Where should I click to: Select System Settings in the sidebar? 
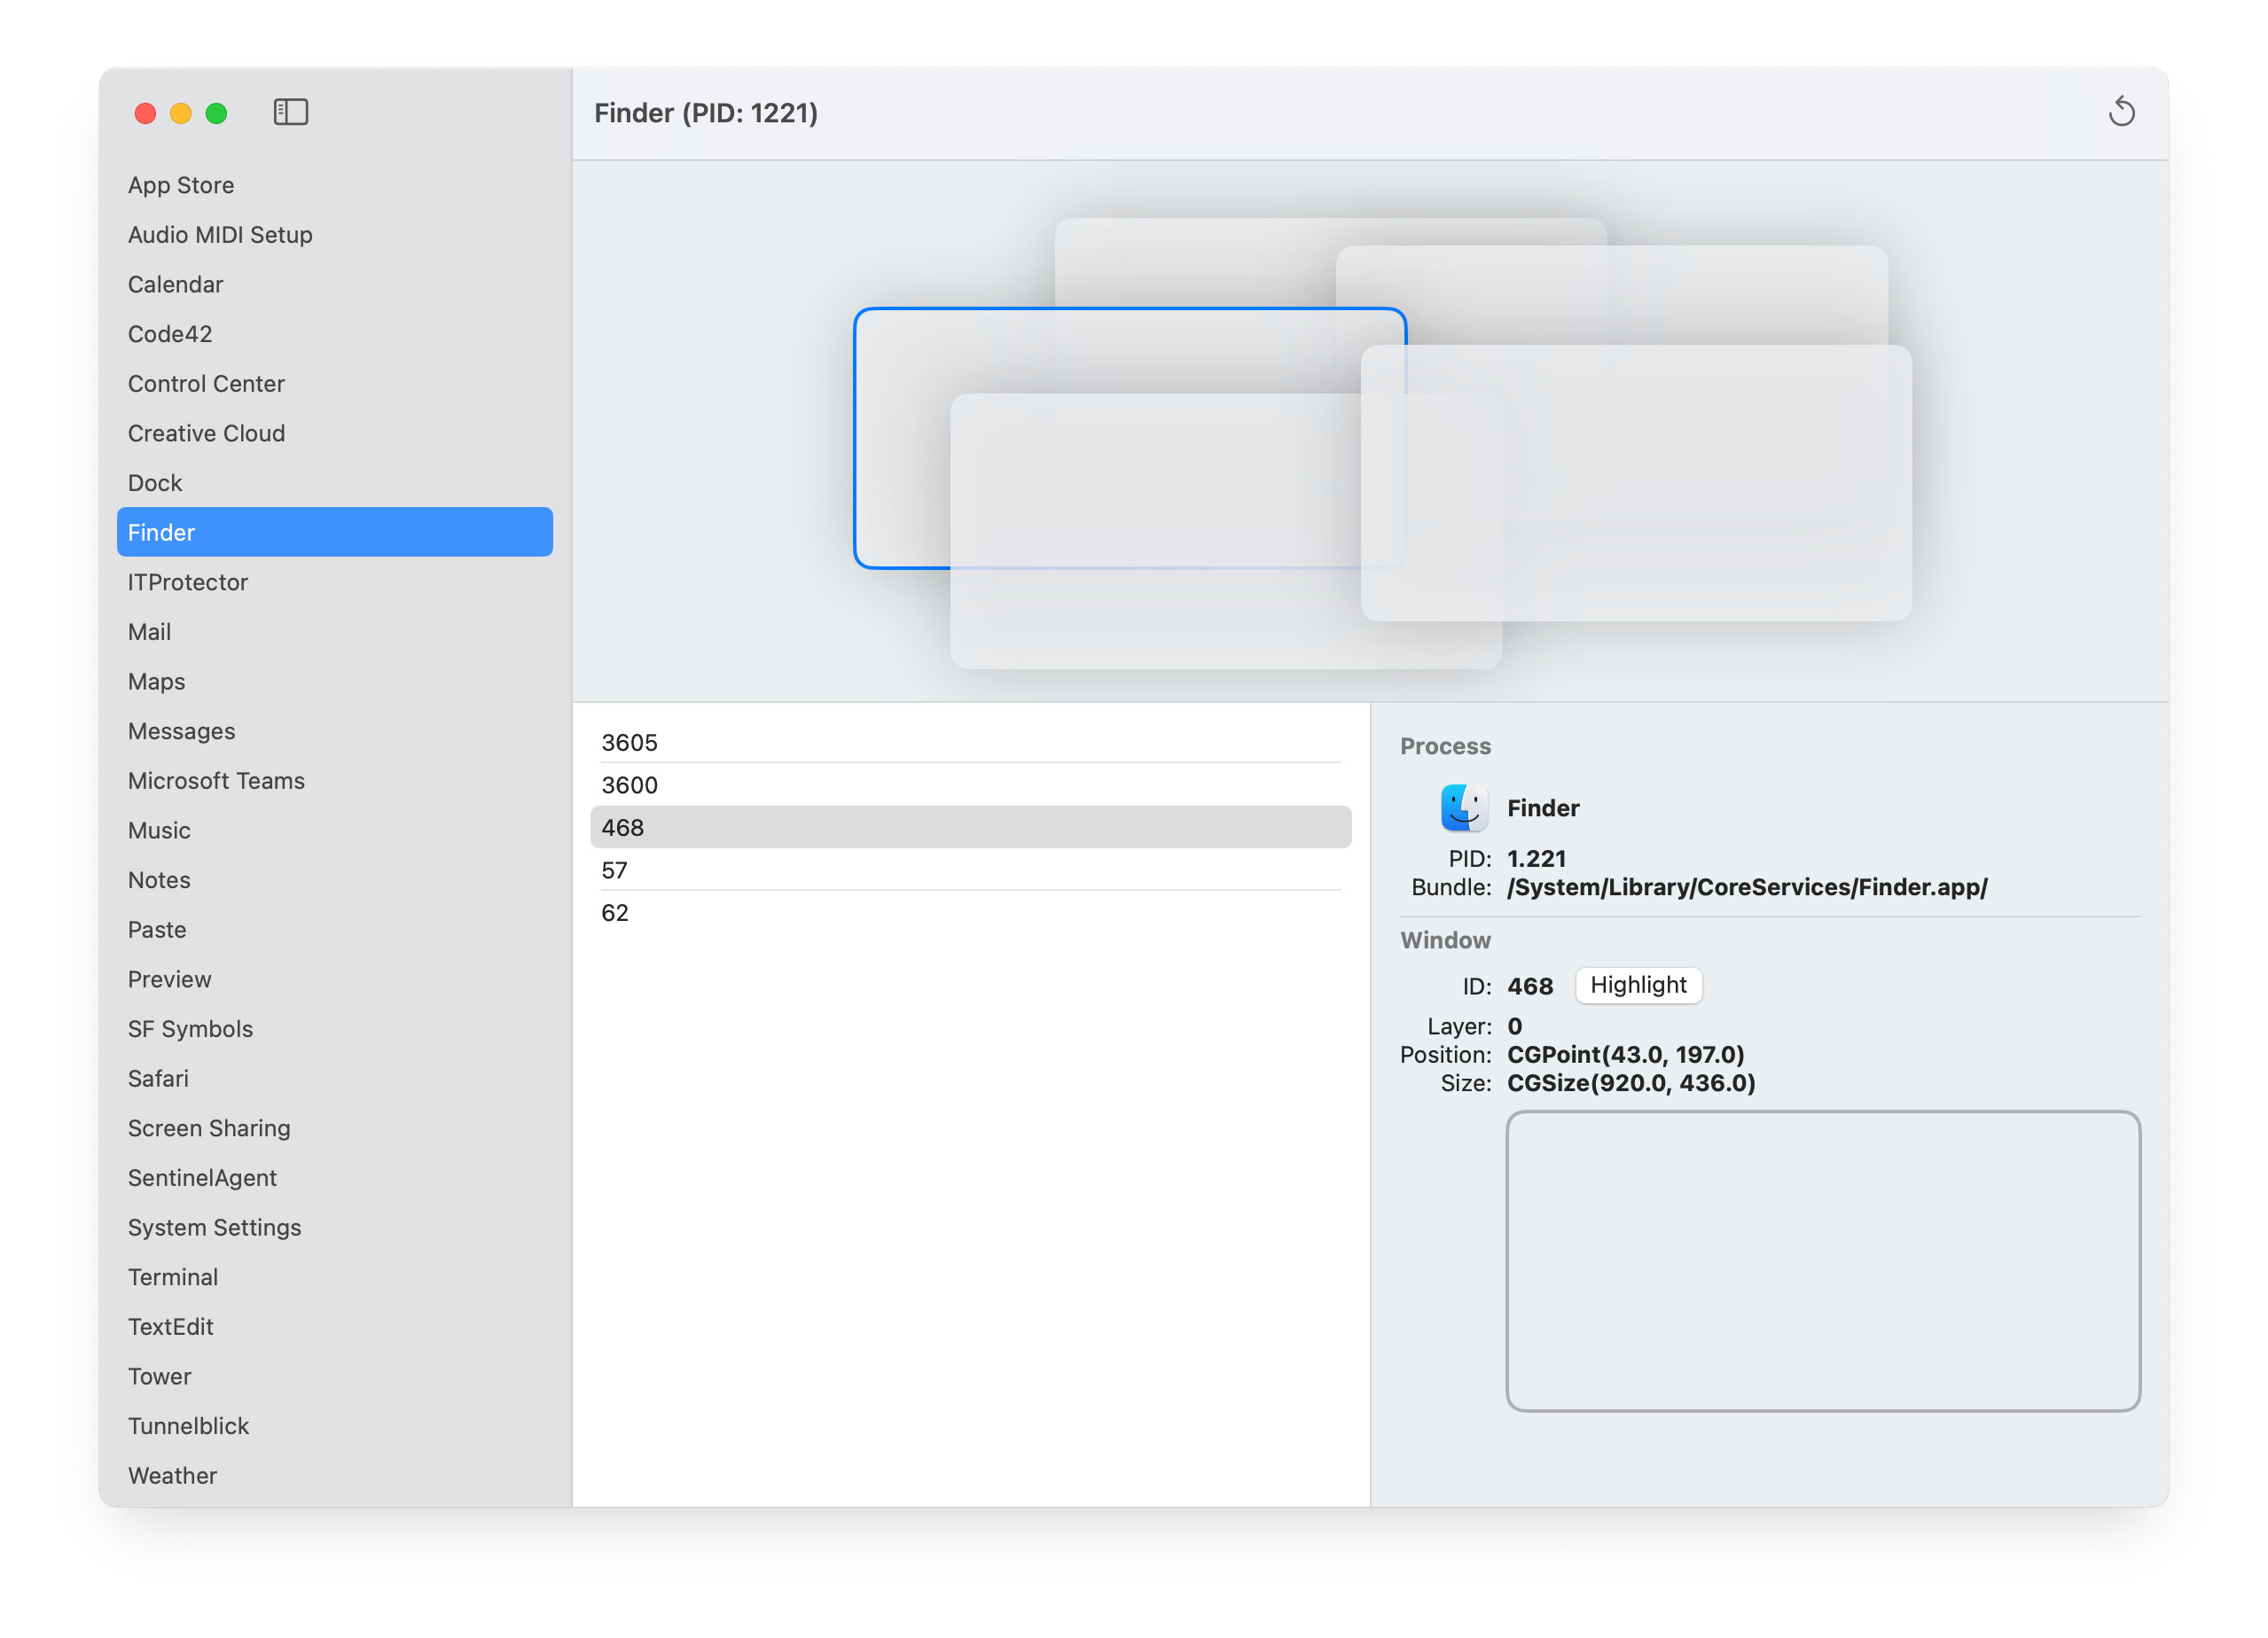(335, 1228)
